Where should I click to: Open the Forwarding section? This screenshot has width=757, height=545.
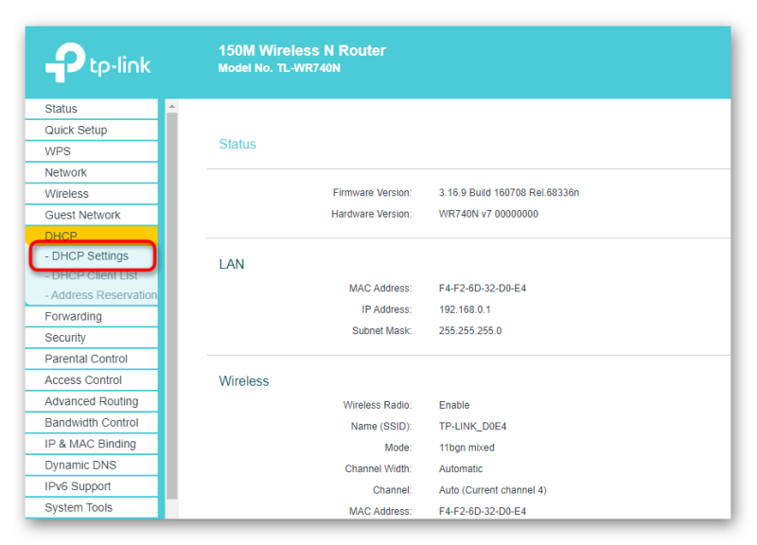click(x=92, y=316)
